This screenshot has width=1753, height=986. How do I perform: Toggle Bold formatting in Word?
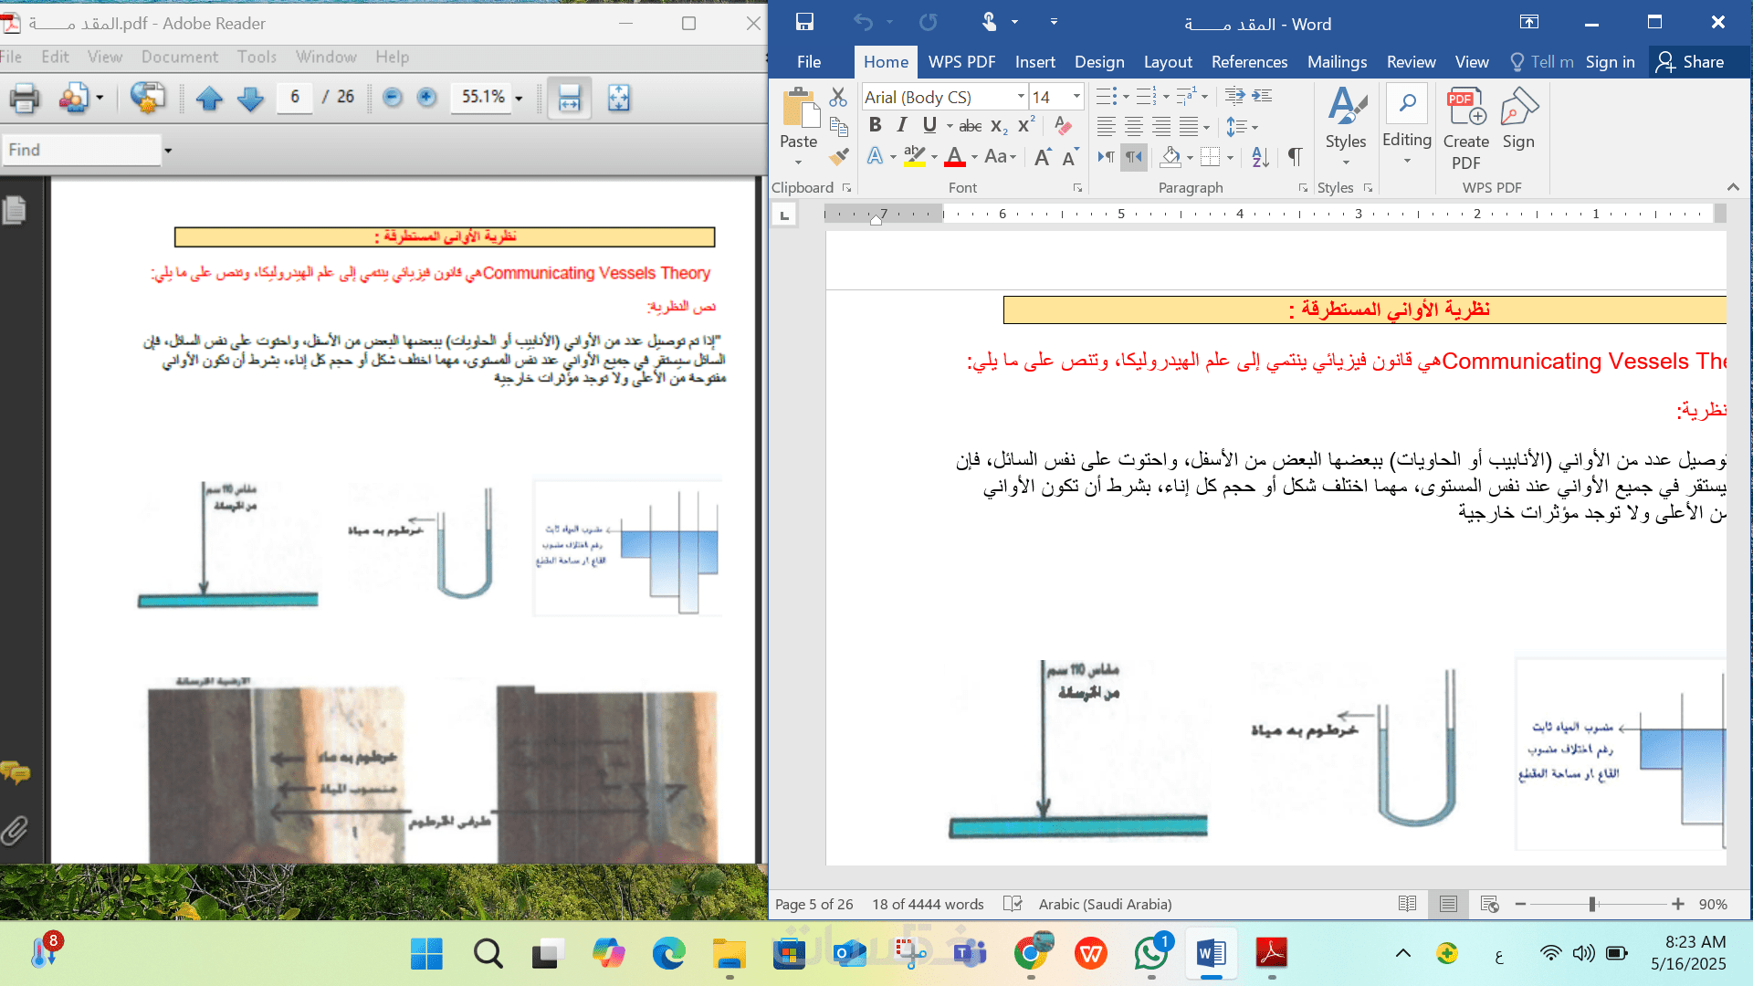(875, 125)
